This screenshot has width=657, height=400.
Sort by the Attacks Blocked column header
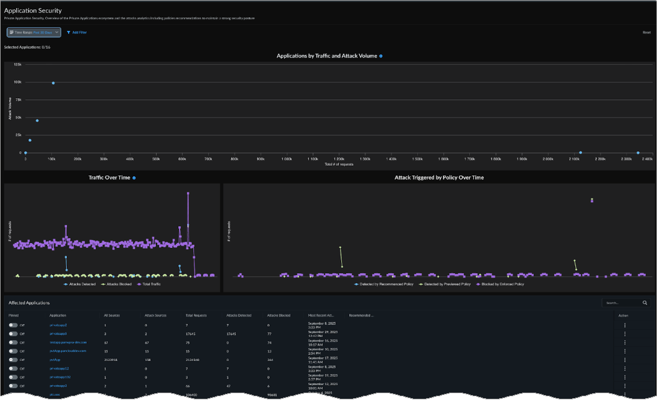[278, 315]
